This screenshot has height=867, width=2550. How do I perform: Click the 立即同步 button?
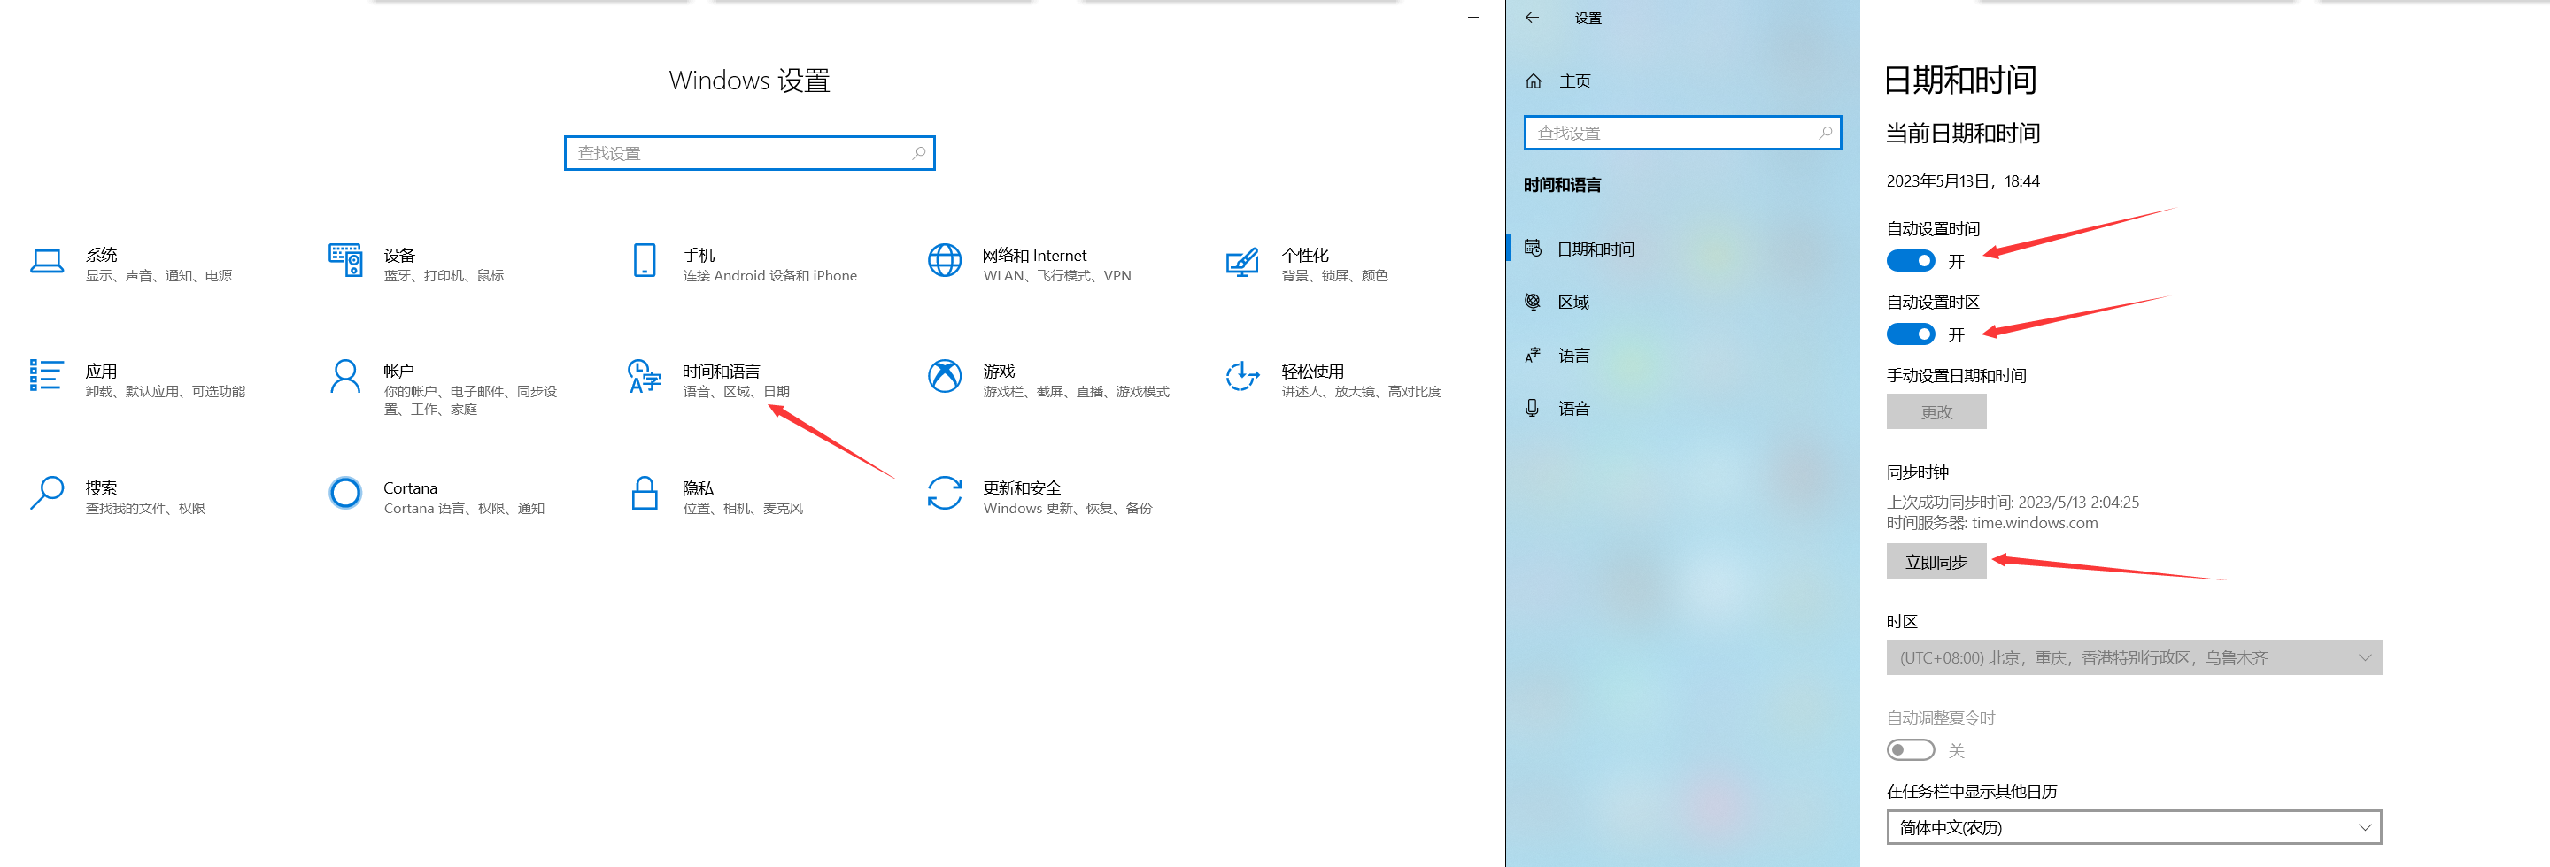1936,562
